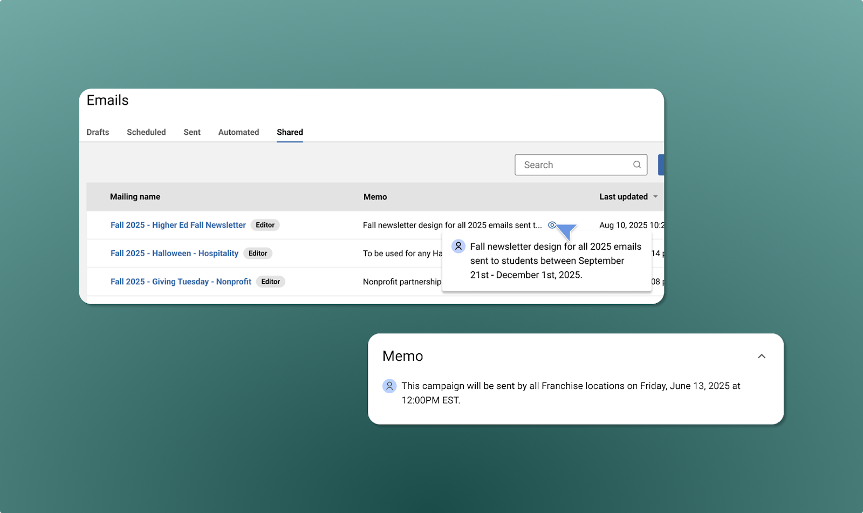Open Fall 2025 - Halloween - Hospitality mailing

pyautogui.click(x=174, y=254)
